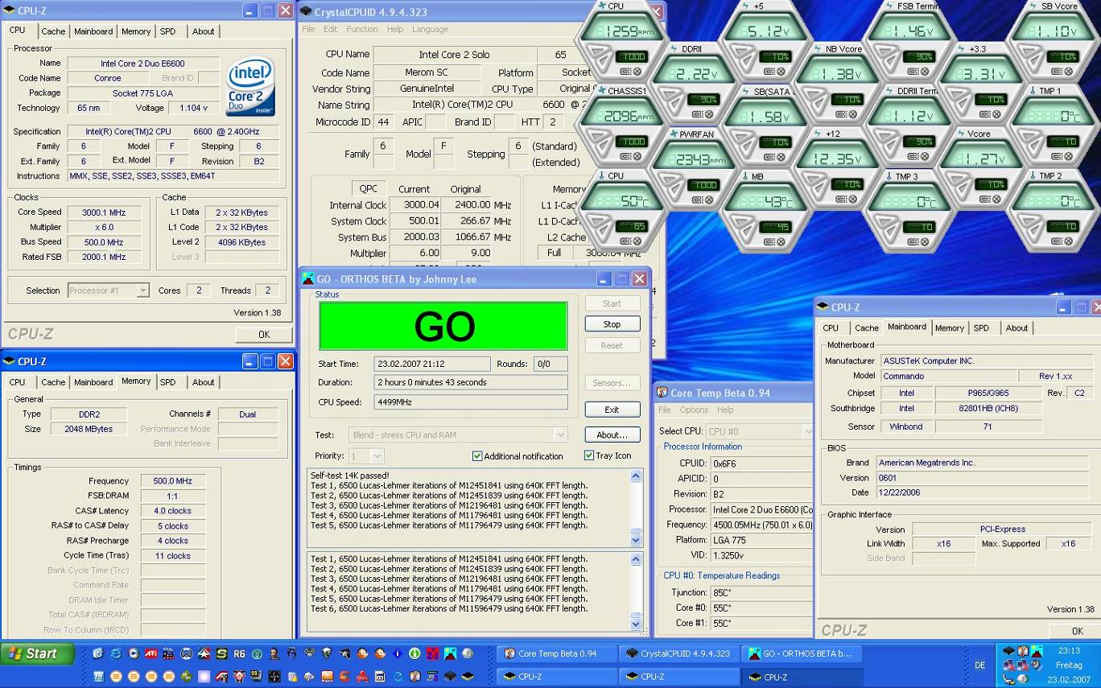Open the Function menu in CrystalCPUID
Viewport: 1101px width, 688px height.
[361, 29]
